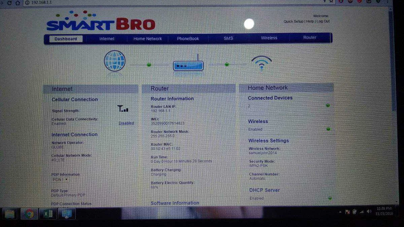Viewport: 404px width, 227px height.
Task: Click the DHCP Server green status dot
Action: tap(330, 198)
